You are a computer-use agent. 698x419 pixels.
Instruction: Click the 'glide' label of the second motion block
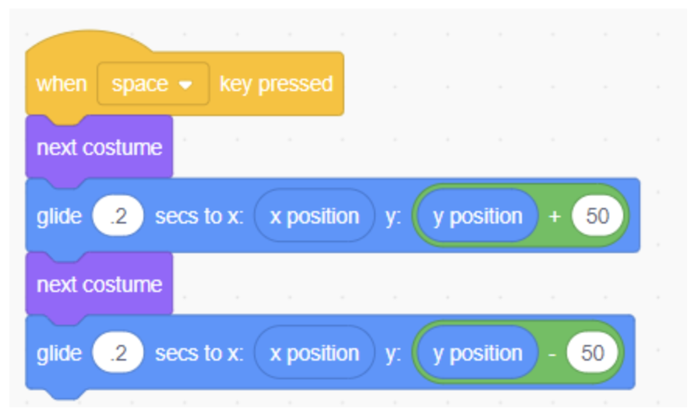[x=59, y=354]
